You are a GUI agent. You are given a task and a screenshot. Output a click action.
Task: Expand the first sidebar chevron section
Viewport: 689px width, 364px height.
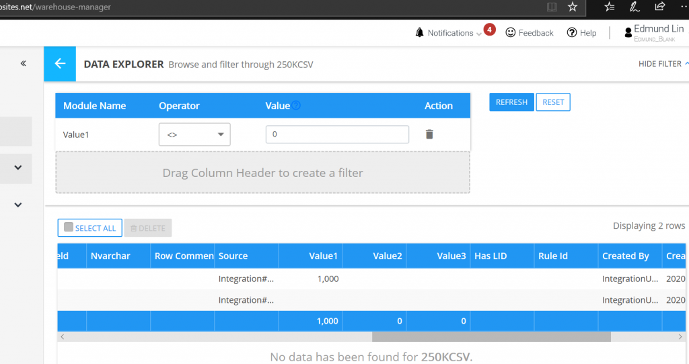click(x=18, y=168)
